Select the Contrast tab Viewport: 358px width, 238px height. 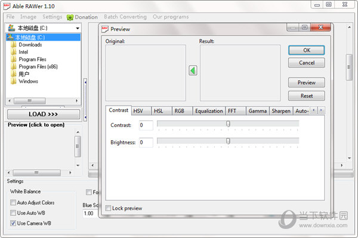coord(119,110)
